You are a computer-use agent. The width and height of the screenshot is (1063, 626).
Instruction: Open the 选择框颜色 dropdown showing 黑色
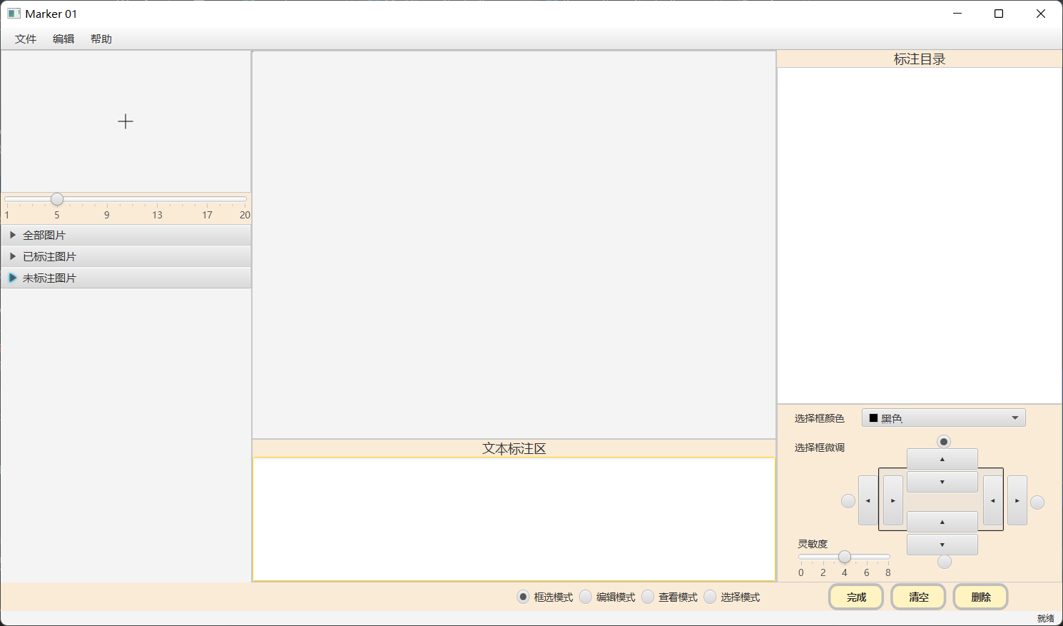coord(944,418)
